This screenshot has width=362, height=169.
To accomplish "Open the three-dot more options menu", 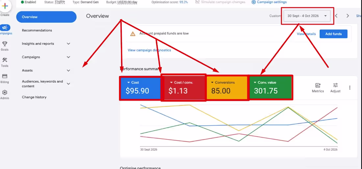I will coord(350,88).
